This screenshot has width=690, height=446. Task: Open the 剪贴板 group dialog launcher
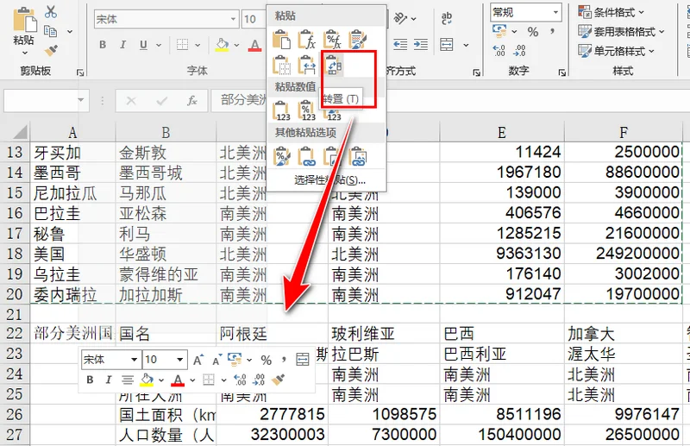pos(80,72)
